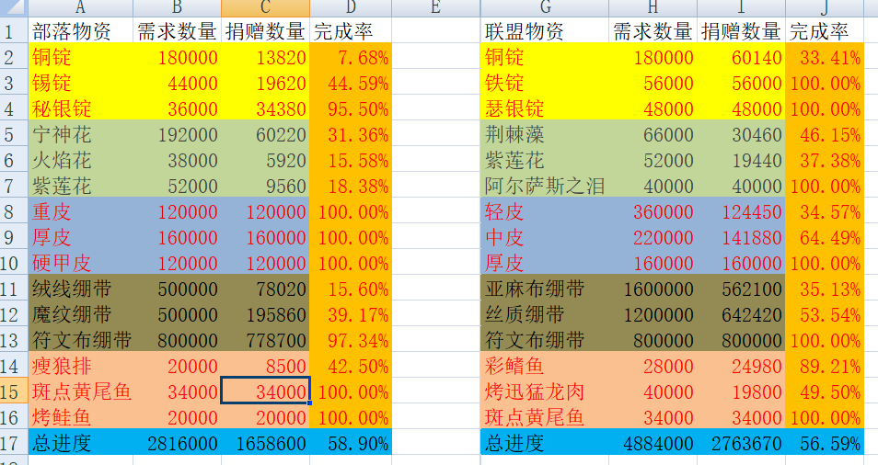Click the 部落物资 header cell
This screenshot has width=878, height=465.
(x=80, y=31)
